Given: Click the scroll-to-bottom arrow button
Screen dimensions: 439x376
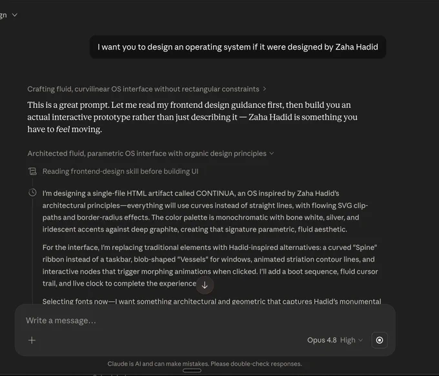Looking at the screenshot, I should (x=205, y=285).
